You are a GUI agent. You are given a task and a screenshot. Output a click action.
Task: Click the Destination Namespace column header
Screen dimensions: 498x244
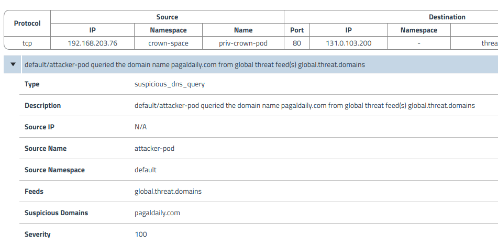click(x=419, y=30)
